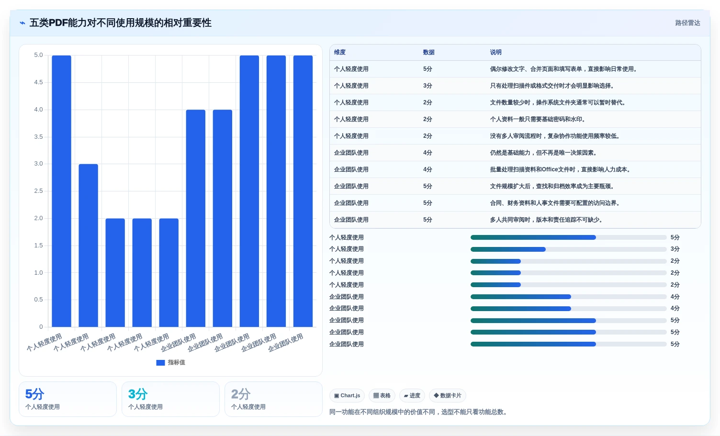Select row text 只有处理扫描件或格式交付时才会明显影响选择
Image resolution: width=720 pixels, height=436 pixels.
(x=551, y=86)
